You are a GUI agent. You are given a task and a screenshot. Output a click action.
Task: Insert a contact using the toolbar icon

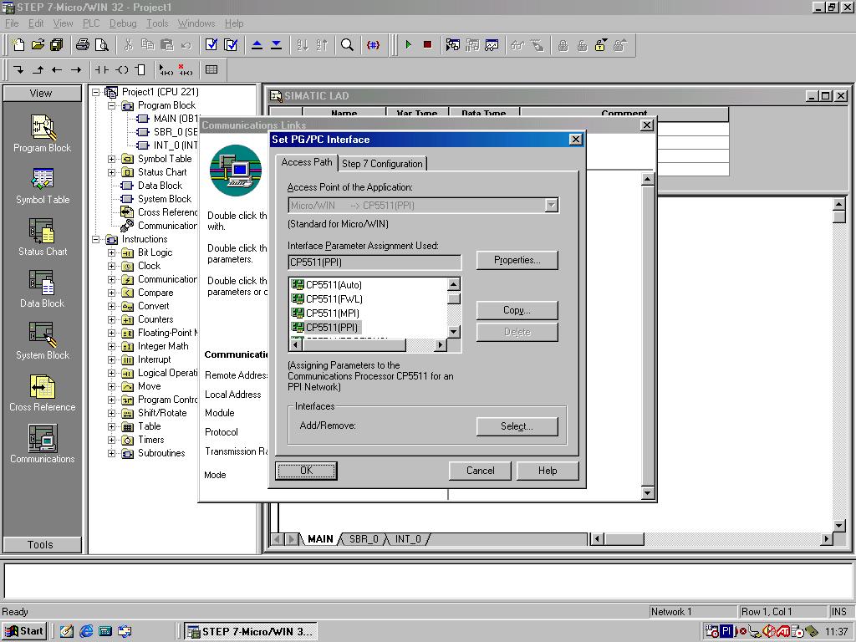[x=101, y=69]
